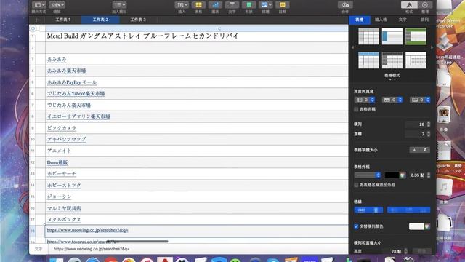Choose the green table style thumbnail
Image resolution: width=465 pixels, height=262 pixels.
point(416,36)
